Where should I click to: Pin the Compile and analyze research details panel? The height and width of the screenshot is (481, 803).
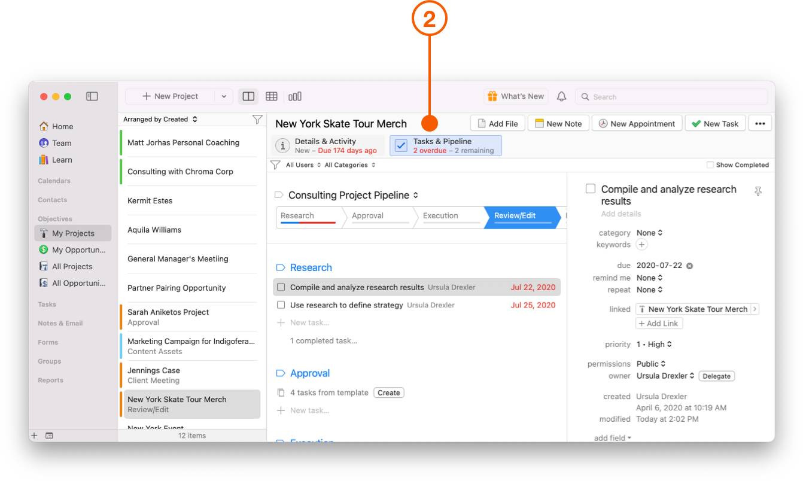(x=758, y=191)
